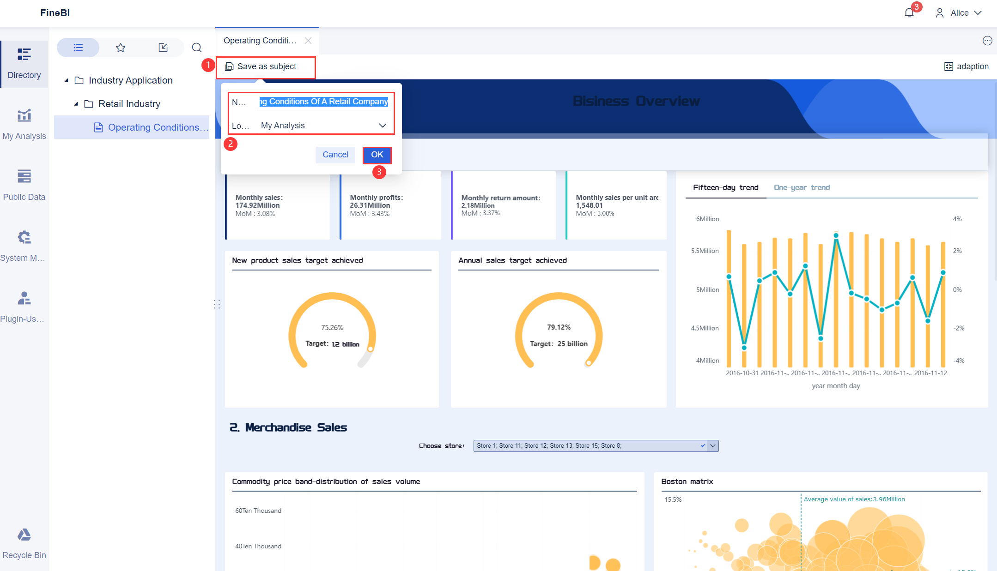Open the Location My Analysis dropdown

click(323, 126)
